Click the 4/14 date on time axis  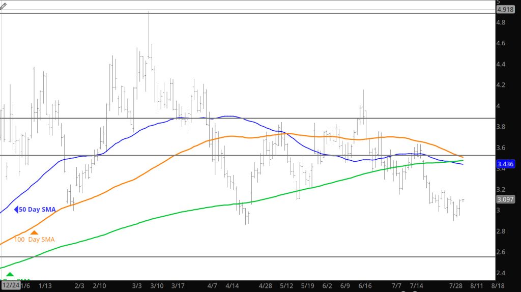(x=232, y=286)
